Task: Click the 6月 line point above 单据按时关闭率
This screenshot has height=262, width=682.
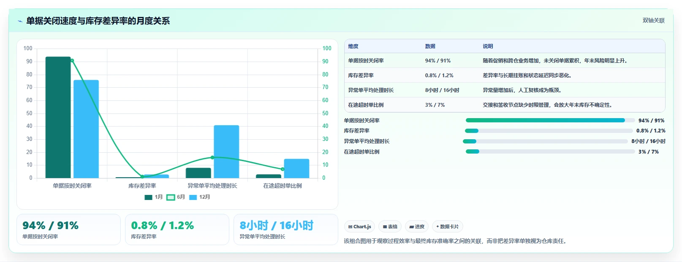Action: click(x=72, y=61)
